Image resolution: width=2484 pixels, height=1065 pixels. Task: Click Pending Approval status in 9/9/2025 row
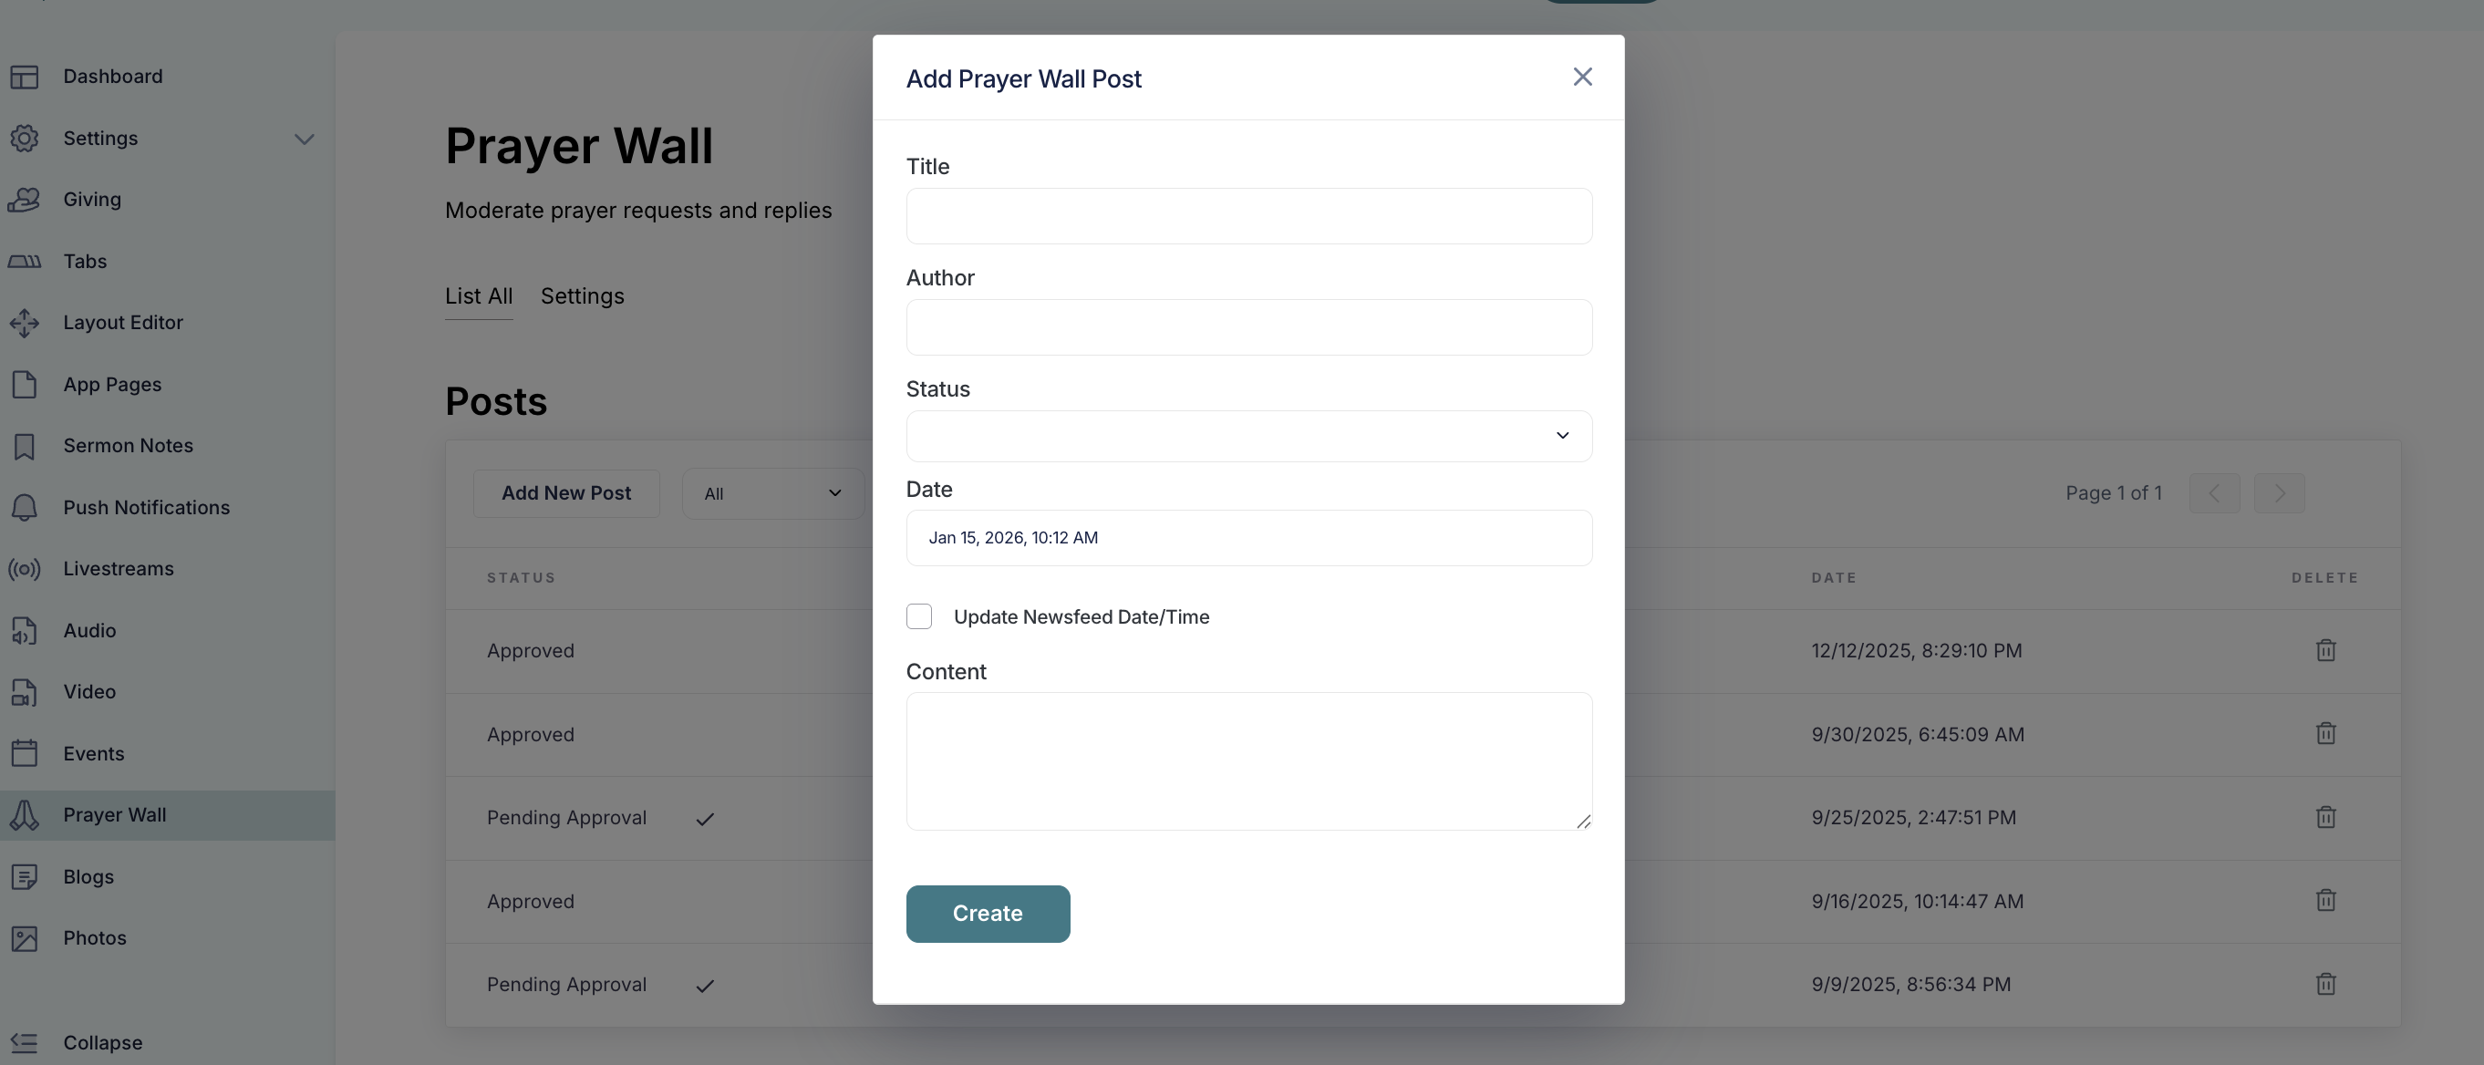[x=567, y=984]
